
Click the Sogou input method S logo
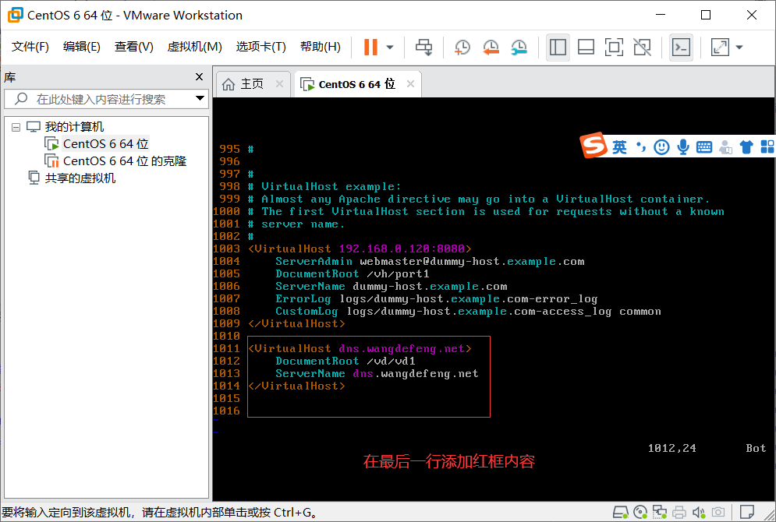tap(594, 145)
